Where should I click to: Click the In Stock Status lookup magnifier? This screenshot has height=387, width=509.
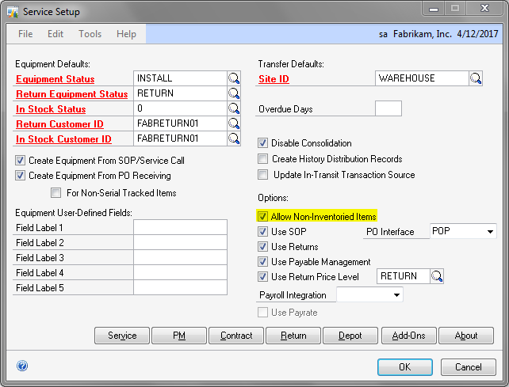point(234,108)
